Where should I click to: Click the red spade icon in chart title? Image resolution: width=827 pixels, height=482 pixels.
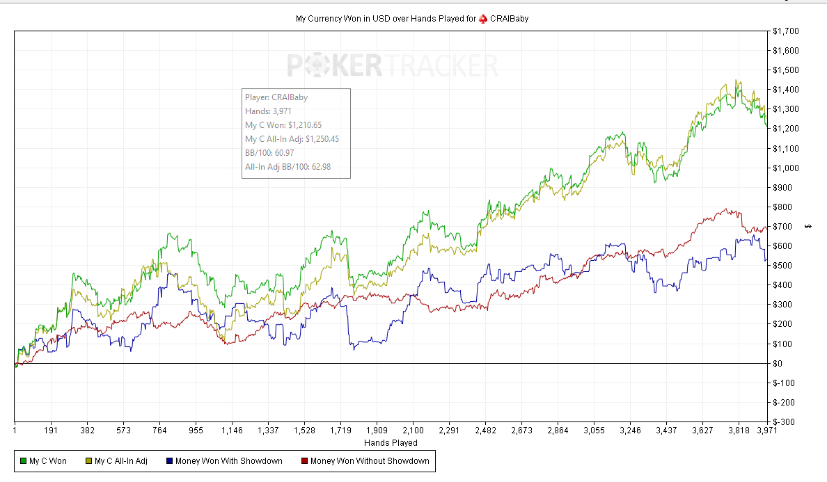pyautogui.click(x=483, y=19)
